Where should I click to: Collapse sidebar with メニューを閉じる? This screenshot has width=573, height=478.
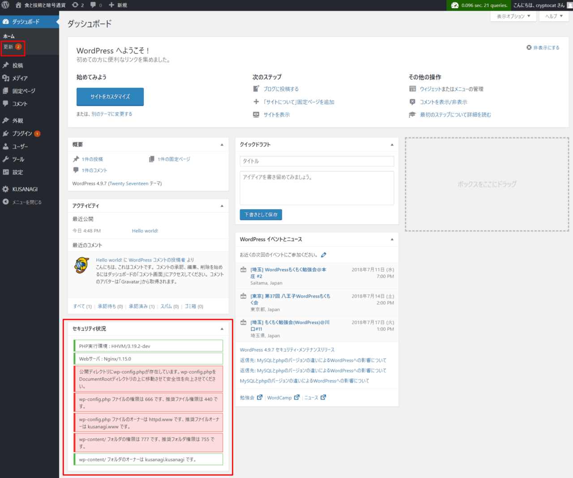(x=26, y=202)
